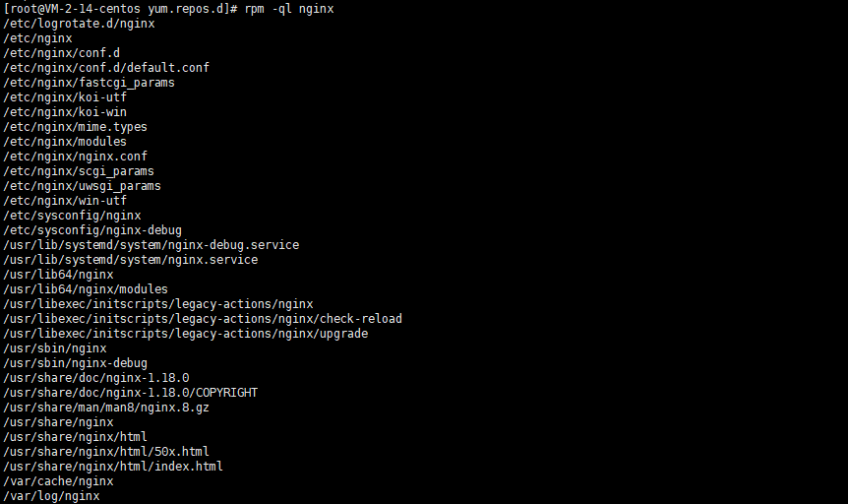Click the /etc/sysconfig/nginx-debug line
The height and width of the screenshot is (504, 848).
pyautogui.click(x=92, y=230)
